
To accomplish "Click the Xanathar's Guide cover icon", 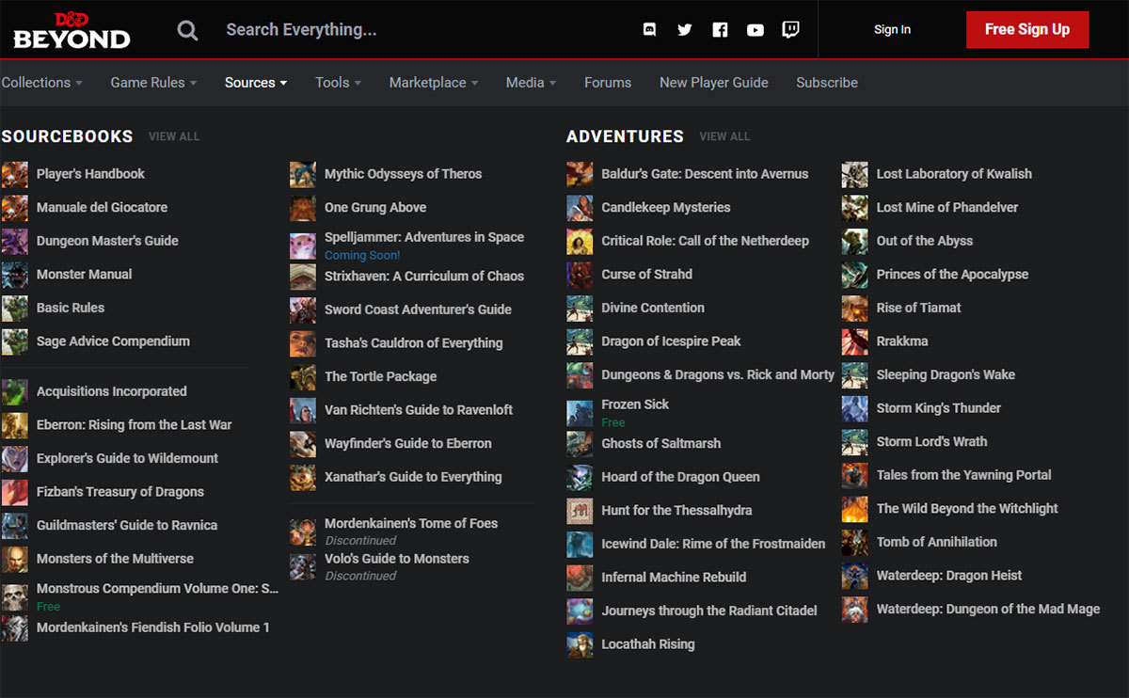I will 303,477.
